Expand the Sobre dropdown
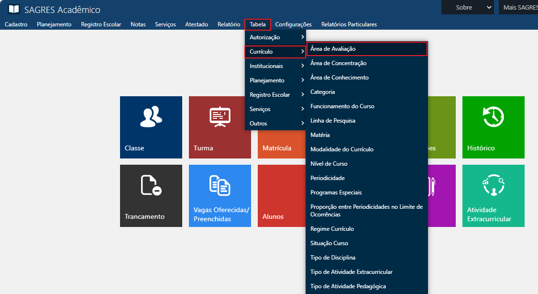The height and width of the screenshot is (294, 538). tap(467, 7)
